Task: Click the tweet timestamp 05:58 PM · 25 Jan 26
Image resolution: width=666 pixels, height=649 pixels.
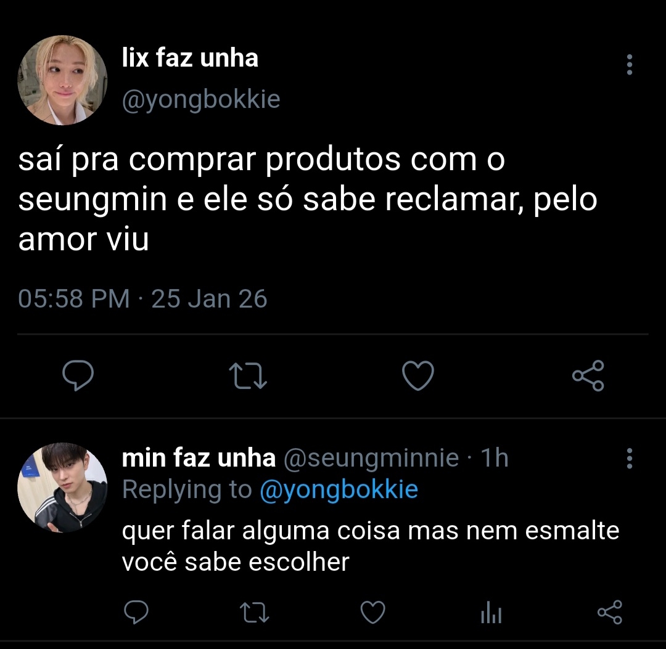Action: [x=142, y=299]
